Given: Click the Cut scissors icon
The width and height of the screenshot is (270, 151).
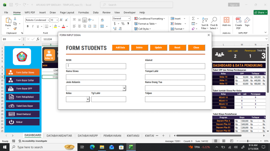Looking at the screenshot, I should pyautogui.click(x=15, y=19).
